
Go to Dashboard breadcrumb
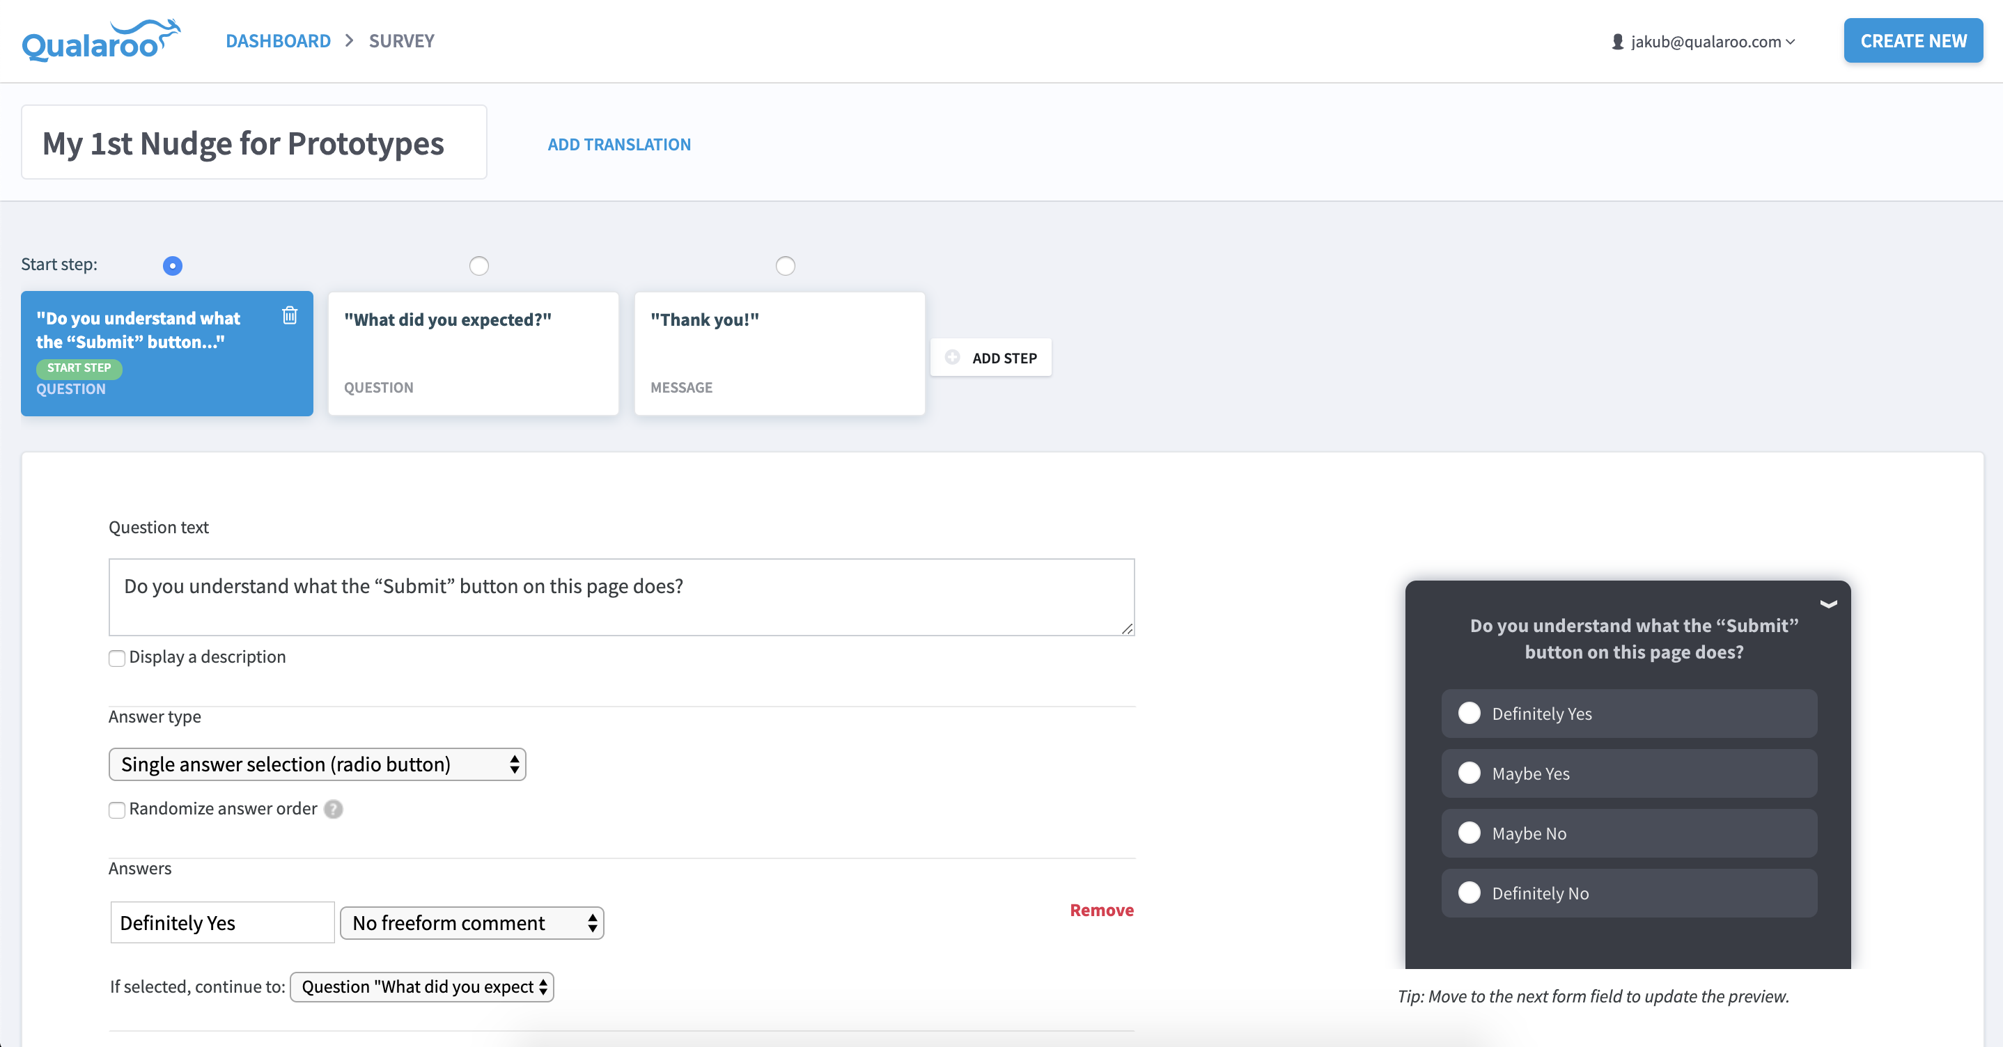(279, 40)
